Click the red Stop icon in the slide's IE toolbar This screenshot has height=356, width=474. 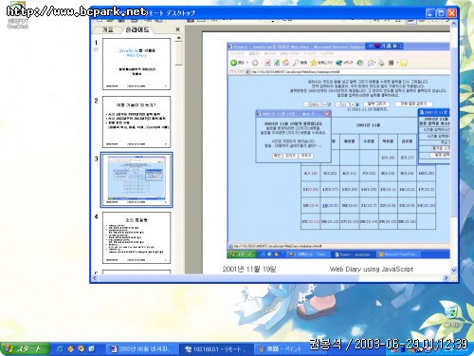tap(267, 63)
